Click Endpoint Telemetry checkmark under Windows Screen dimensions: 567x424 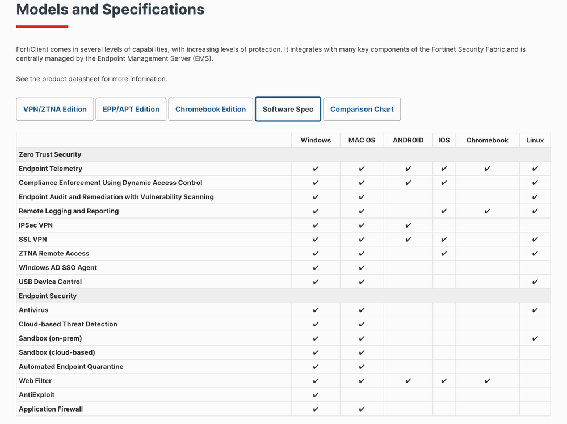pyautogui.click(x=316, y=169)
